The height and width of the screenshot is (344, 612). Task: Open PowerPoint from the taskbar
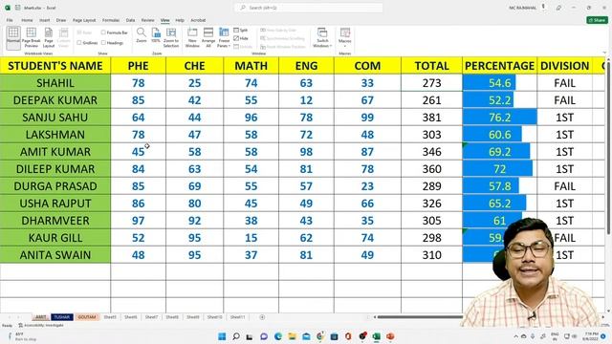click(x=390, y=336)
